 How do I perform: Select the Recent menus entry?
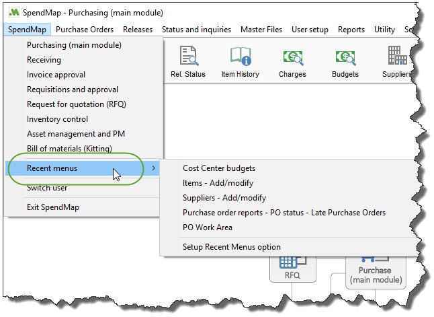[x=83, y=168]
